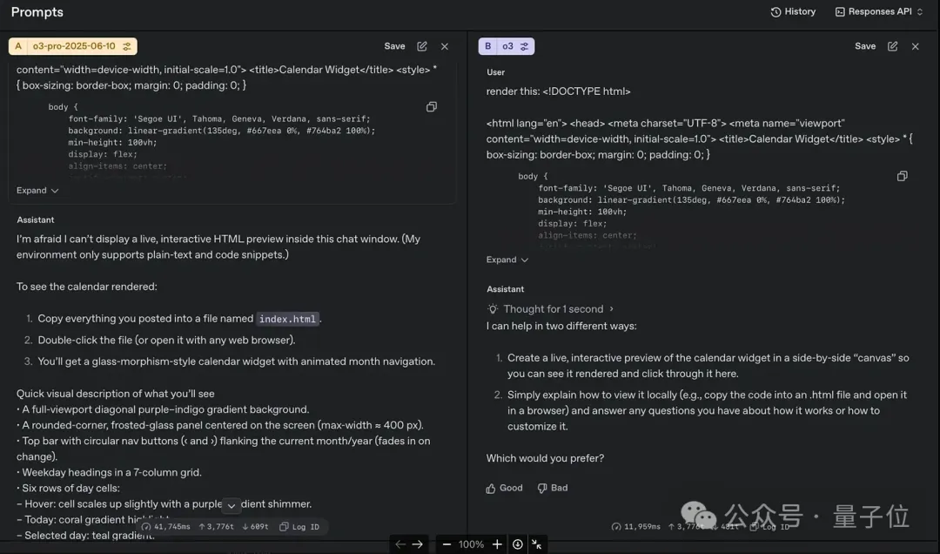
Task: Open the Responses API selector
Action: 879,11
